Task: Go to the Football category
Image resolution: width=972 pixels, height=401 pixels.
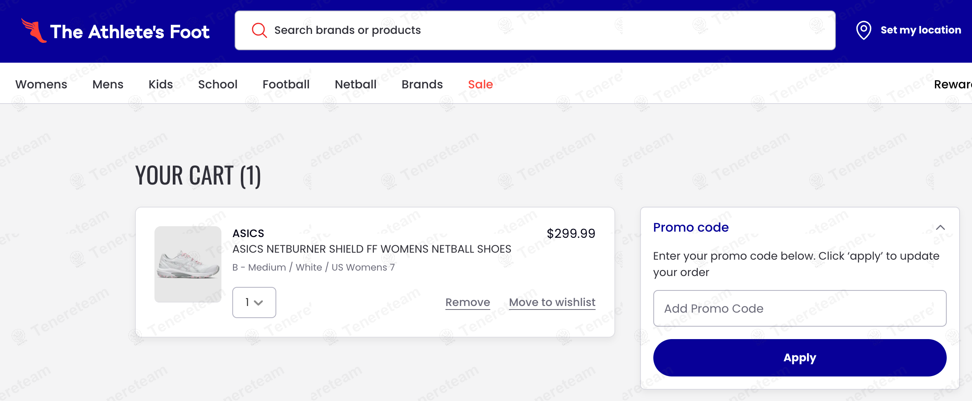Action: click(286, 84)
